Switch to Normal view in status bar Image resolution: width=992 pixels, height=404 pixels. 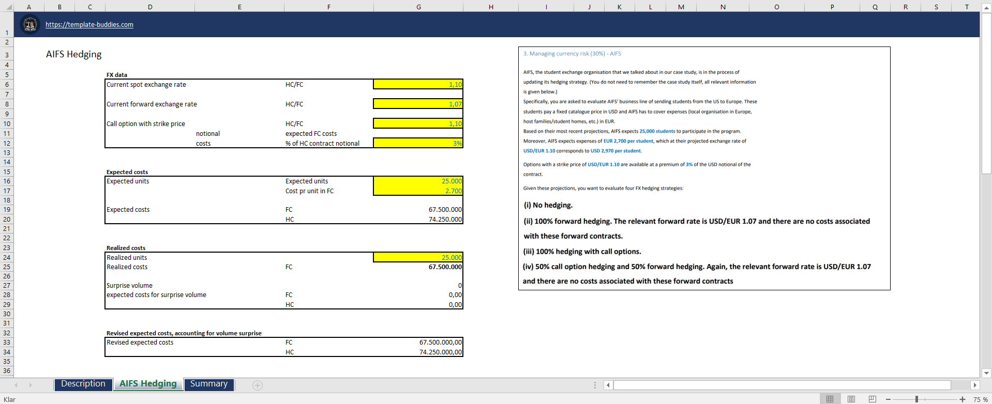tap(830, 399)
